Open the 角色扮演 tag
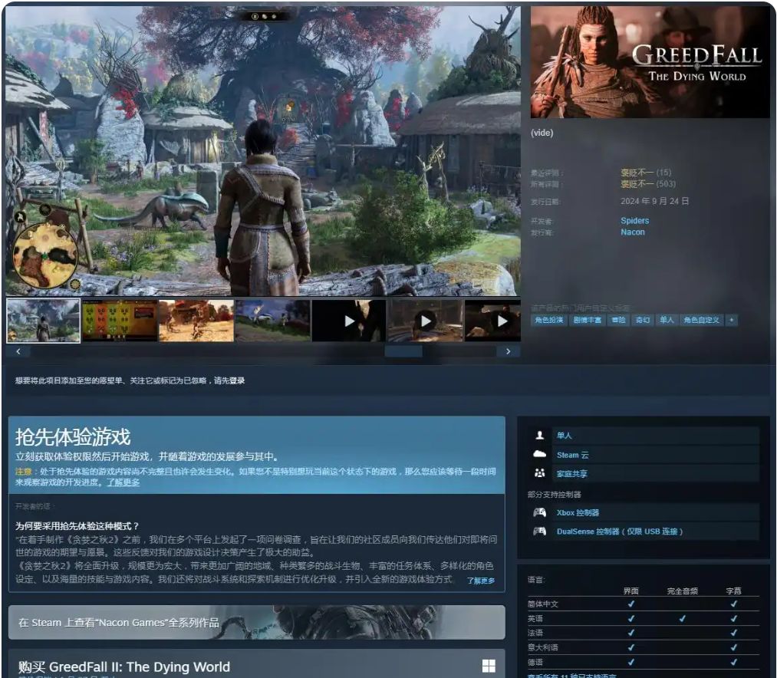The height and width of the screenshot is (678, 777). [549, 320]
